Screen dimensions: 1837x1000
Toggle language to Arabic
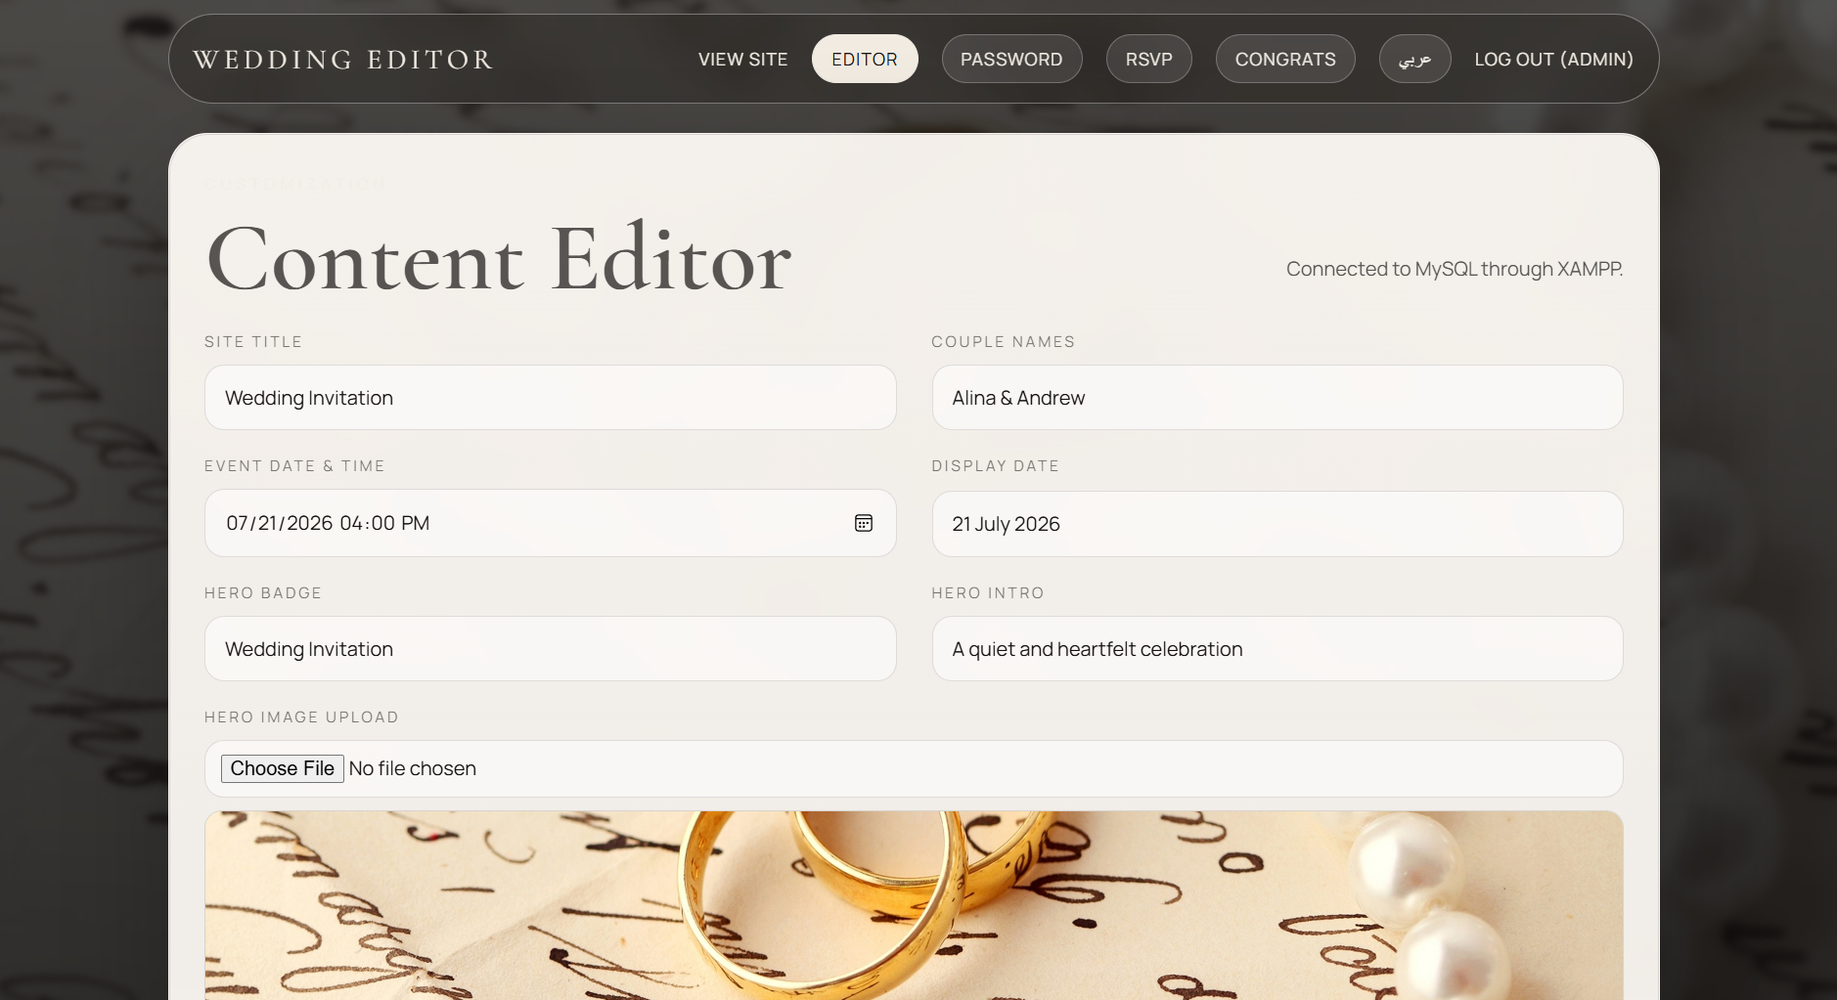(1414, 60)
